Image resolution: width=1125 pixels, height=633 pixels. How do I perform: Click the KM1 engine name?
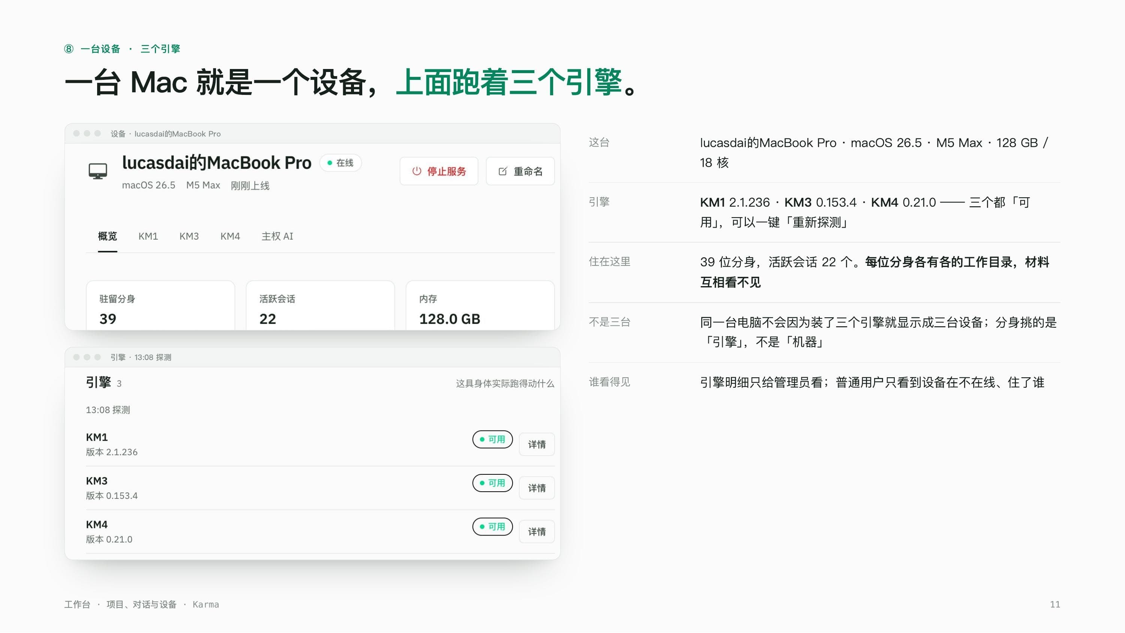click(97, 437)
